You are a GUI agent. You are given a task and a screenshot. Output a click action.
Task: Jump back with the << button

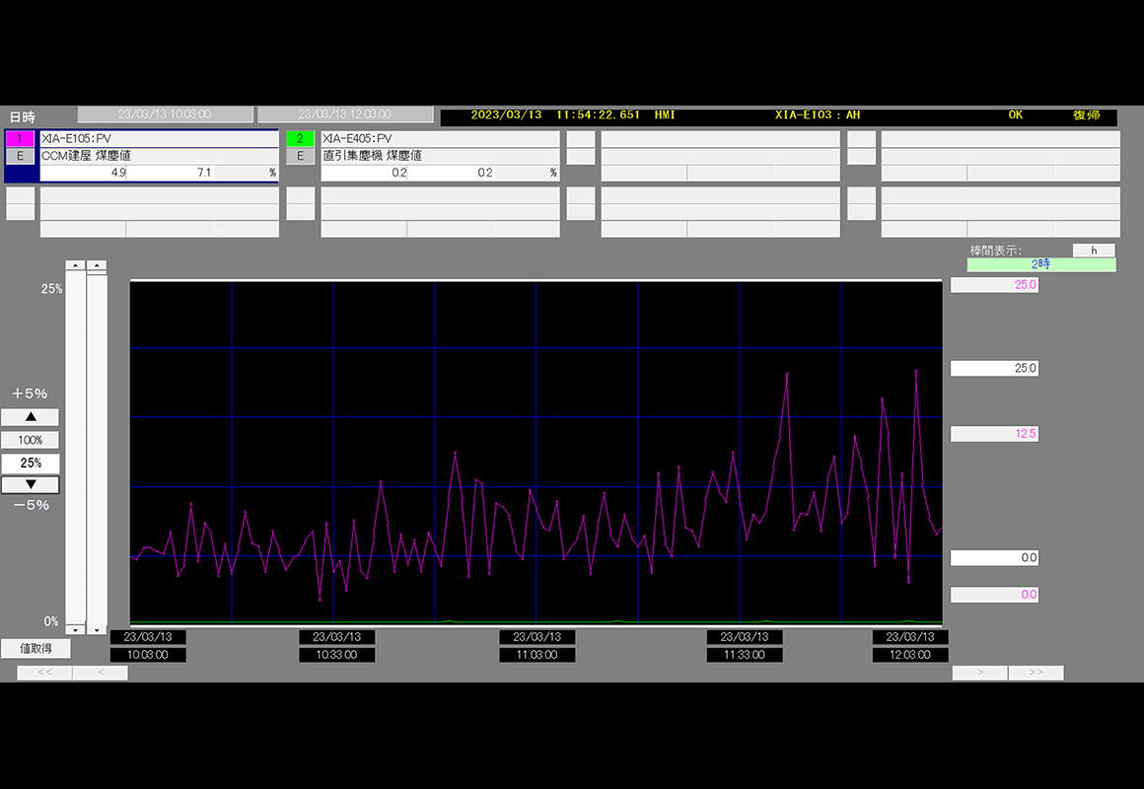tap(44, 673)
